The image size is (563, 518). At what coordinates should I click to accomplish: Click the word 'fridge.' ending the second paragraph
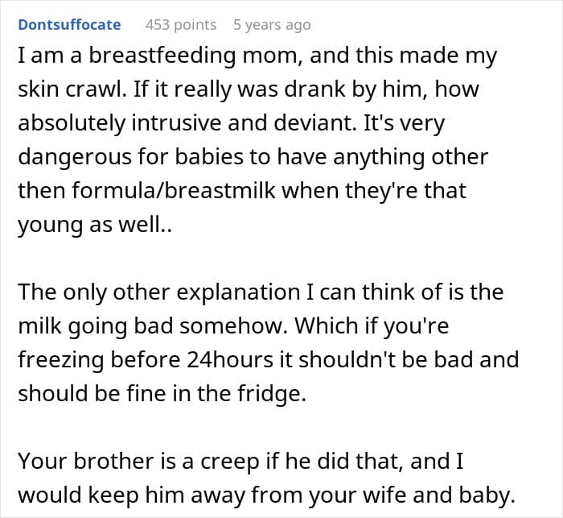pyautogui.click(x=272, y=394)
